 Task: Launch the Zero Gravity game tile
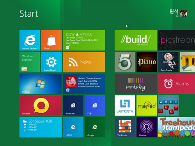(x=168, y=62)
